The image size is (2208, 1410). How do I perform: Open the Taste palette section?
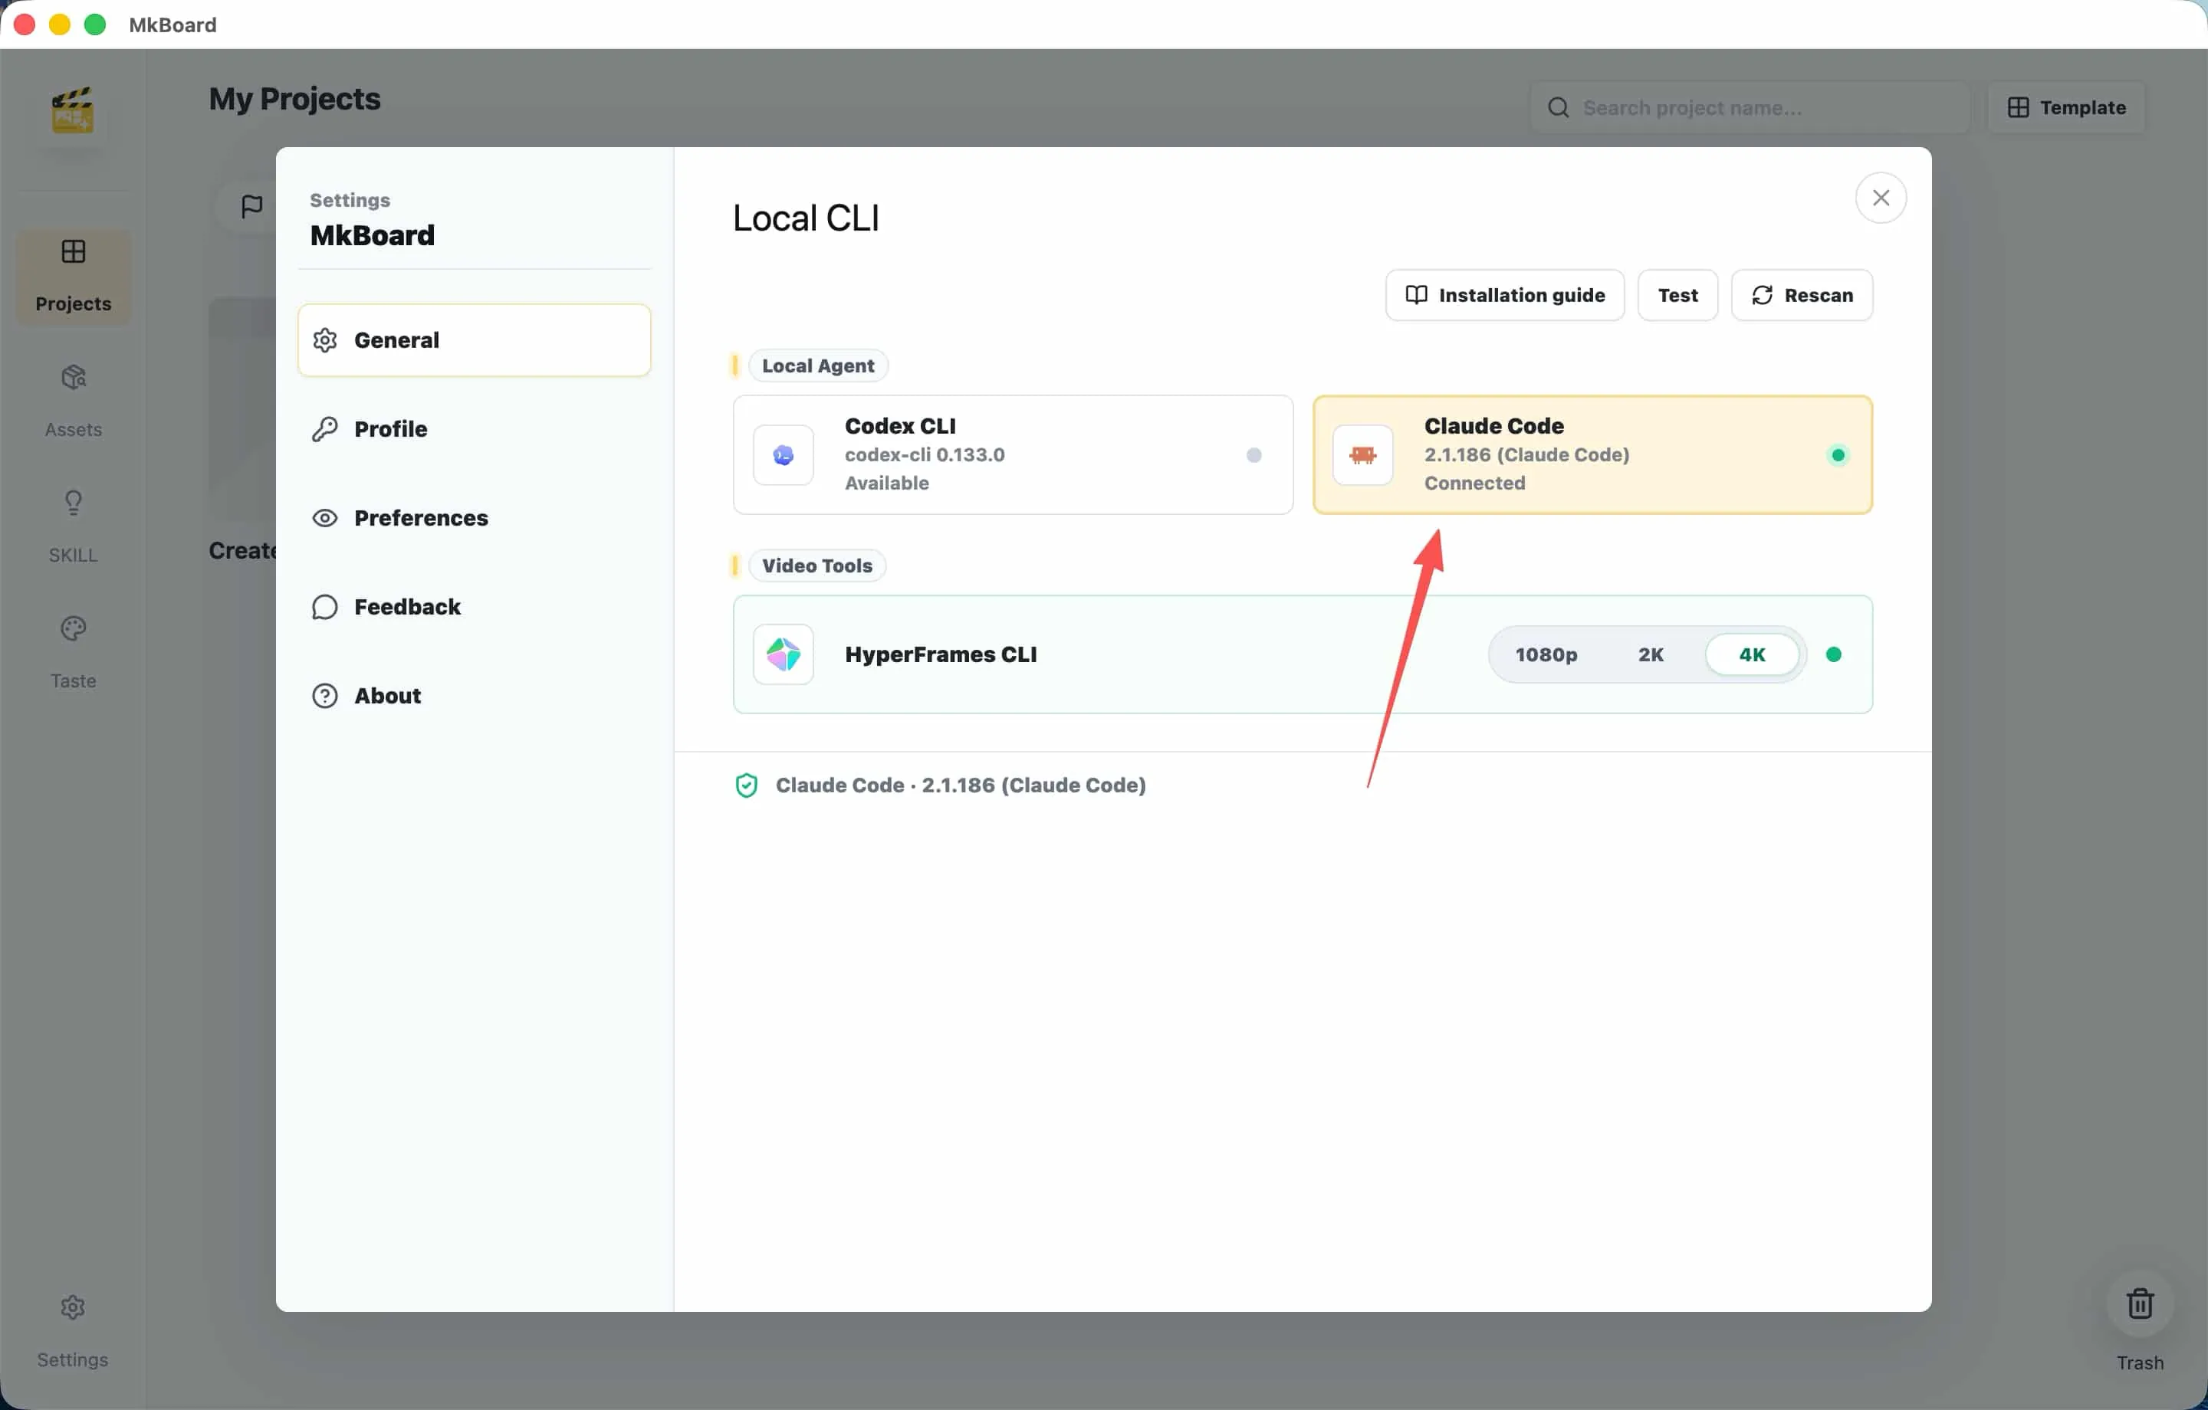pos(74,652)
